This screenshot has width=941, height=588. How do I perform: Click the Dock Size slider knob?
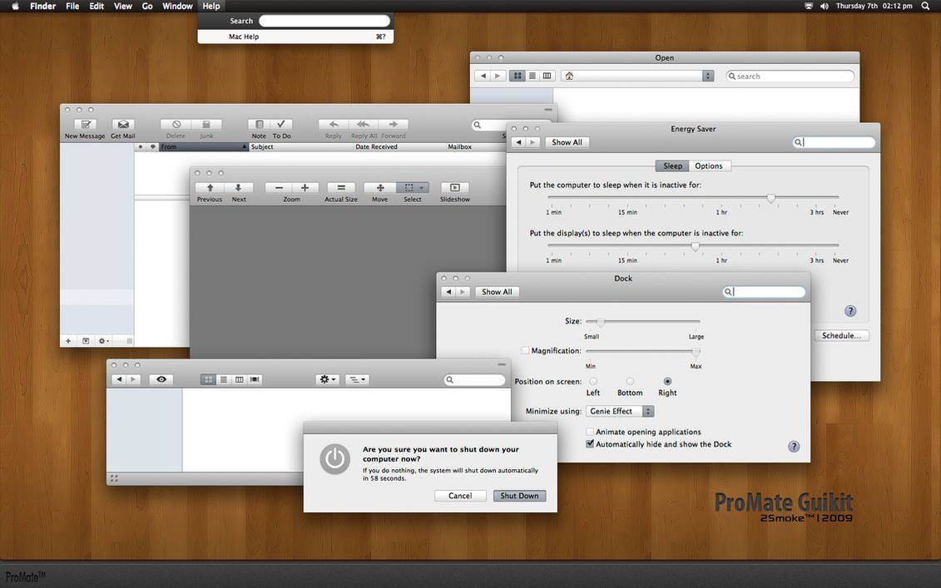[x=601, y=322]
